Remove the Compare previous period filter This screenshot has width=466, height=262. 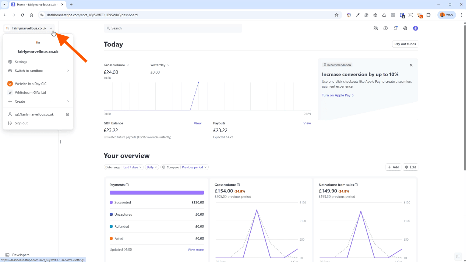[x=164, y=167]
